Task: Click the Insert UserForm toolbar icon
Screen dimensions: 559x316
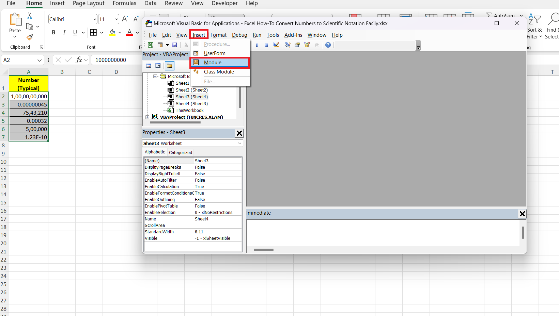Action: point(160,45)
